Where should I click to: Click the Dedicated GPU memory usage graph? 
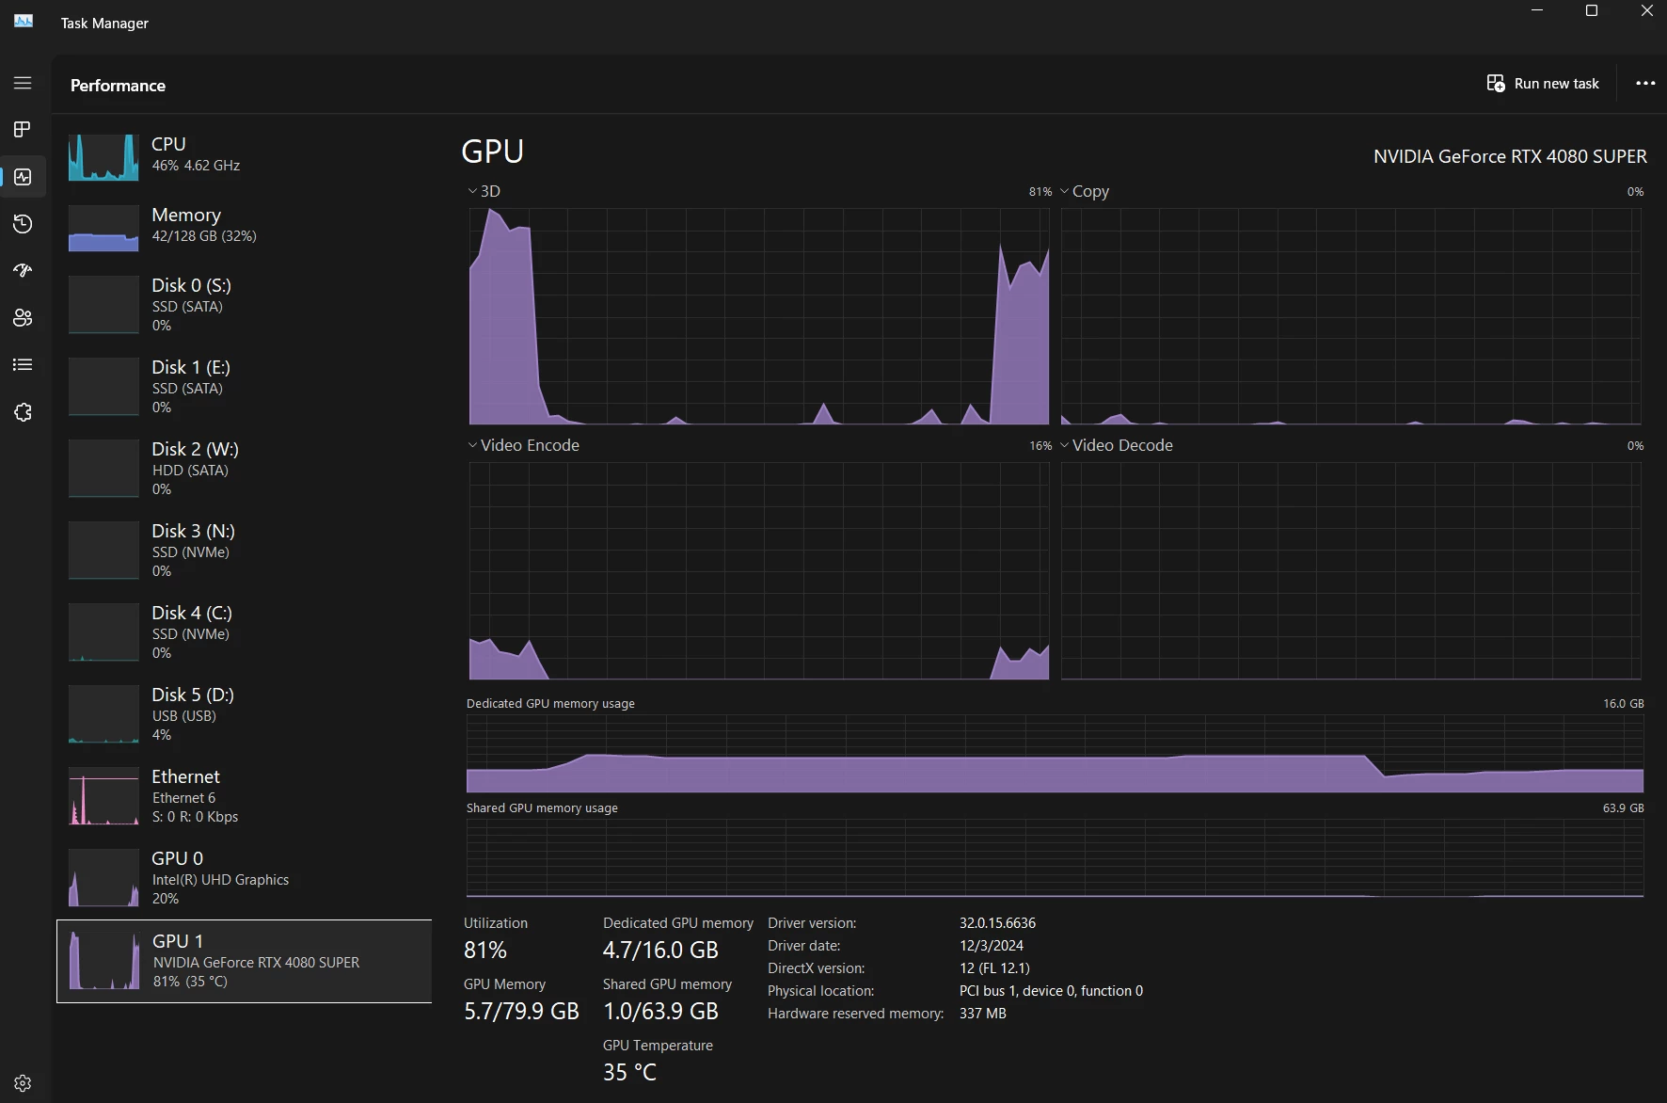(x=1055, y=753)
